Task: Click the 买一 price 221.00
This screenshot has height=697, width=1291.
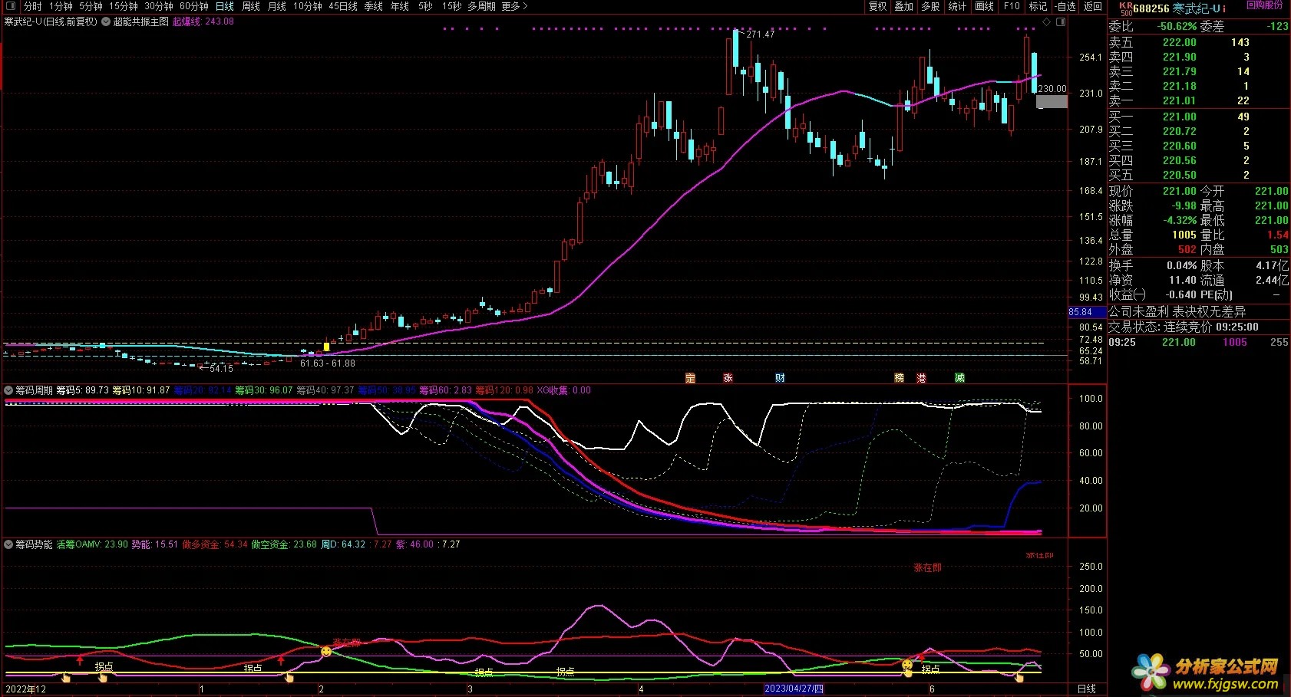Action: (x=1179, y=117)
